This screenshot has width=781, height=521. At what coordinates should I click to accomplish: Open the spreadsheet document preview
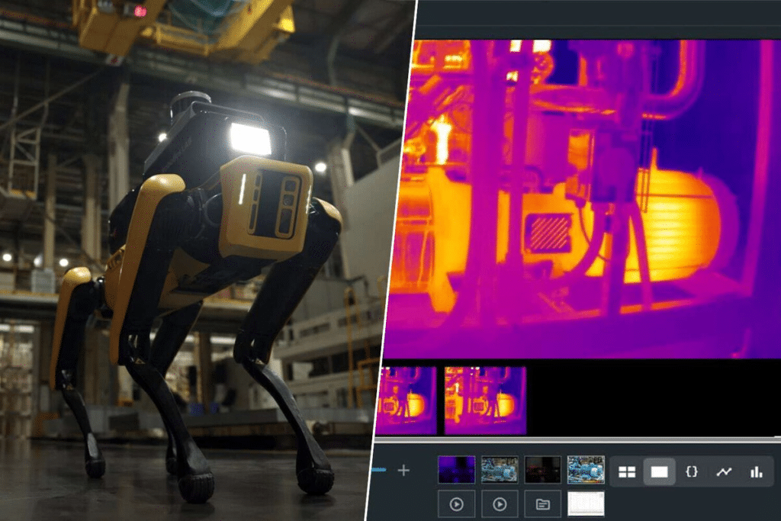click(x=586, y=503)
